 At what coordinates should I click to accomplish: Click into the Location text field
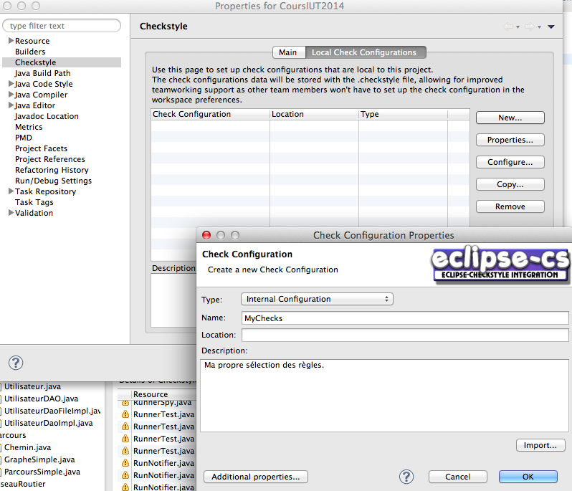pyautogui.click(x=404, y=335)
